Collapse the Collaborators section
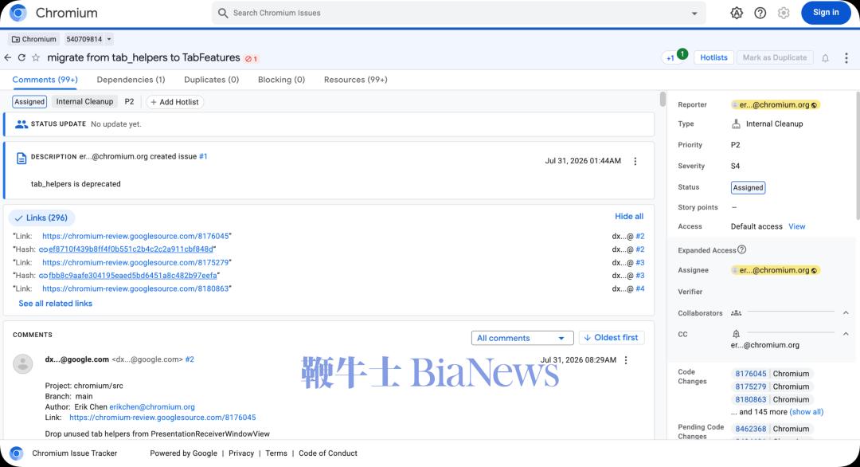This screenshot has height=467, width=860. click(x=846, y=313)
